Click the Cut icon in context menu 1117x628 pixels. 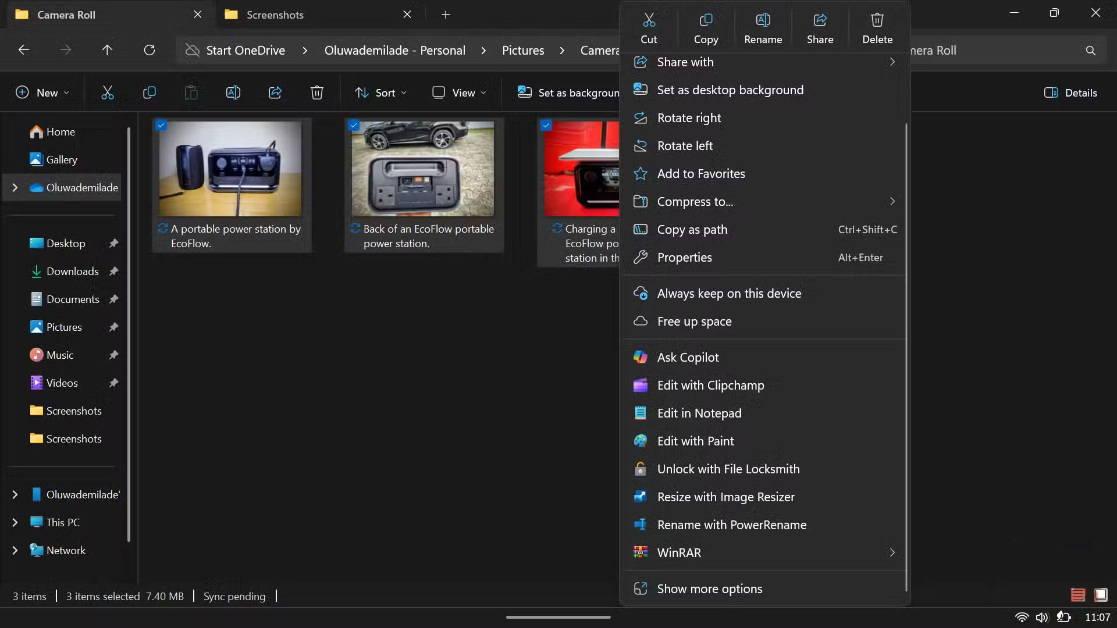[649, 21]
